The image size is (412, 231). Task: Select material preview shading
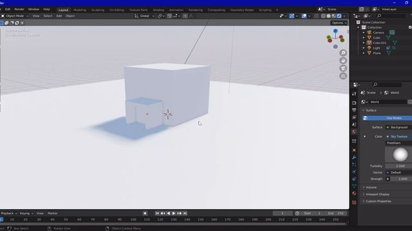coord(333,16)
